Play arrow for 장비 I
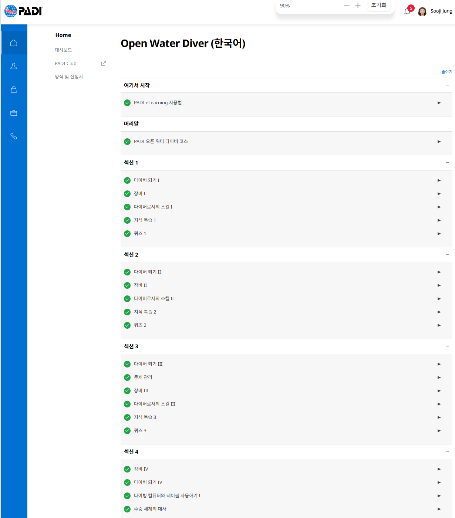The width and height of the screenshot is (455, 518). pos(439,194)
